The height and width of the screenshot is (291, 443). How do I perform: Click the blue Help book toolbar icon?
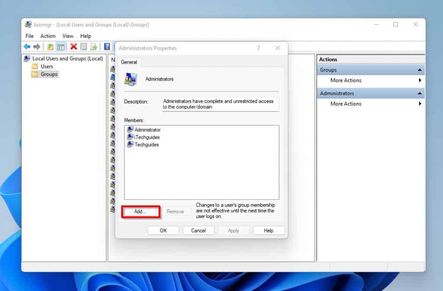[107, 46]
